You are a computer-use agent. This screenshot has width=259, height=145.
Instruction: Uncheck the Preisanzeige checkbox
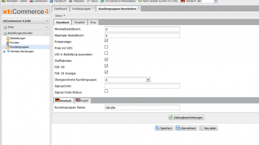coord(106,40)
